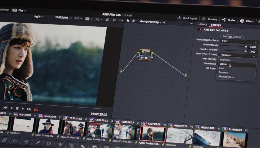Click the Quick Export button
260x148 pixels.
coord(187,18)
